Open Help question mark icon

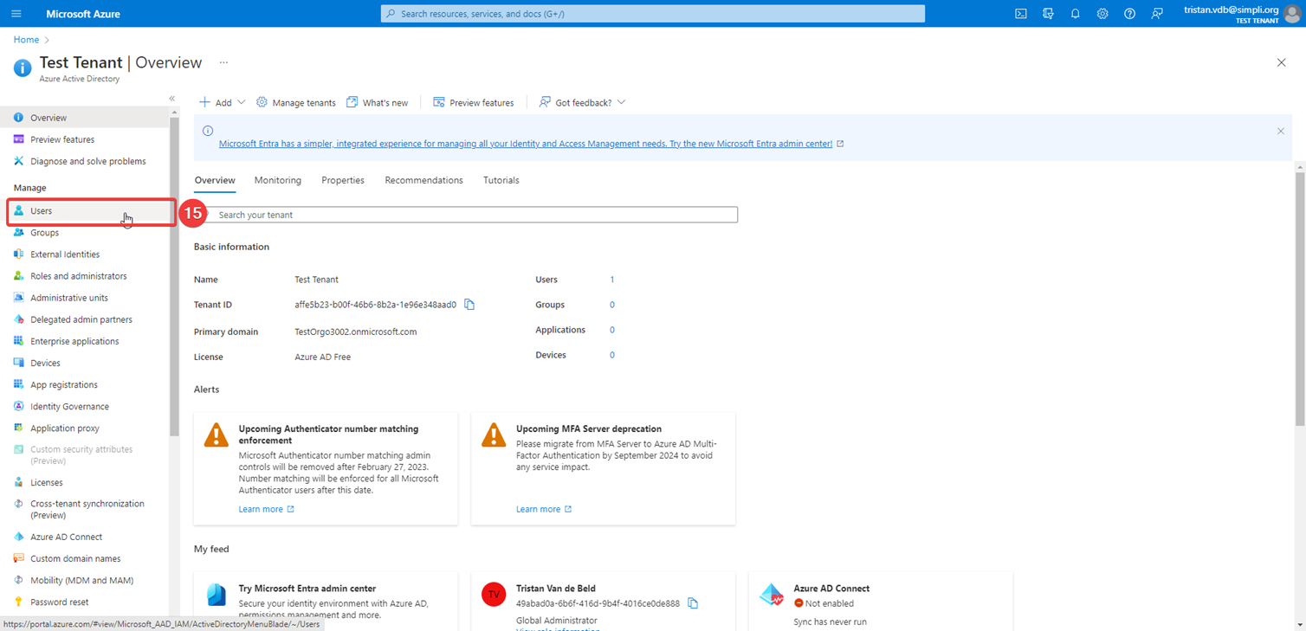tap(1129, 14)
